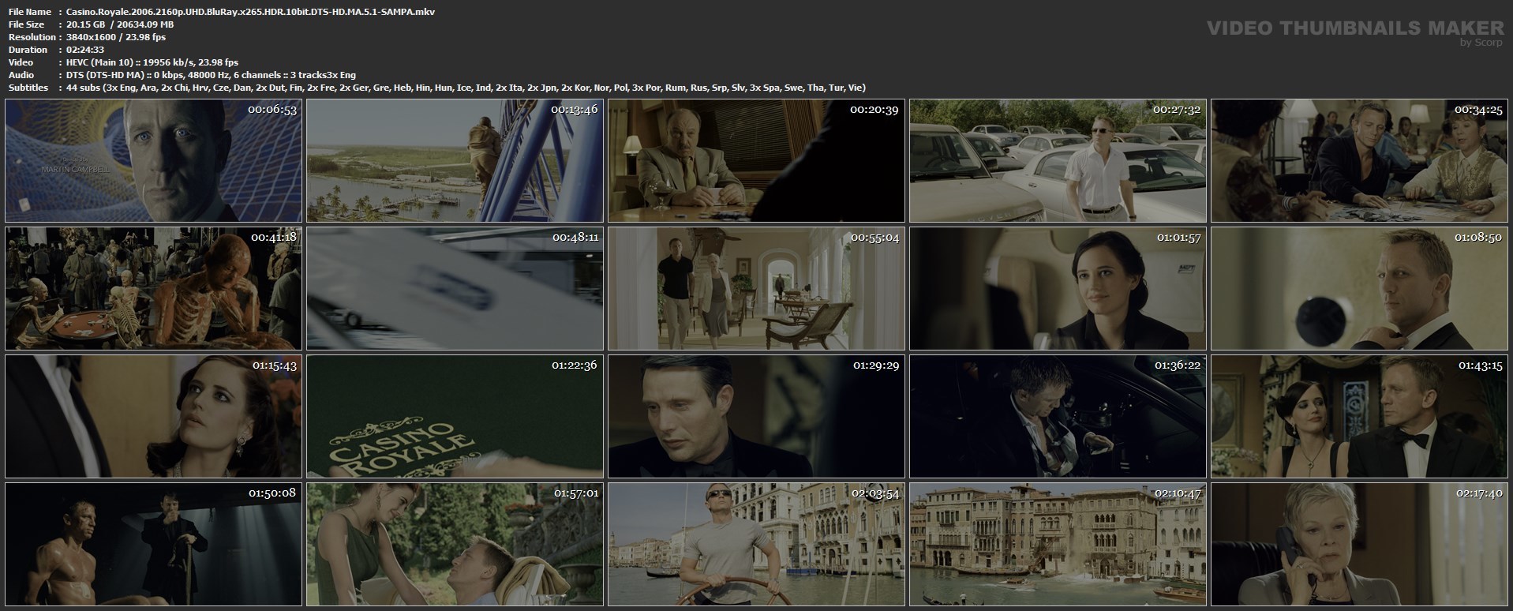Viewport: 1513px width, 611px height.
Task: Click the frame stamped 01:15:43
Action: (x=153, y=416)
